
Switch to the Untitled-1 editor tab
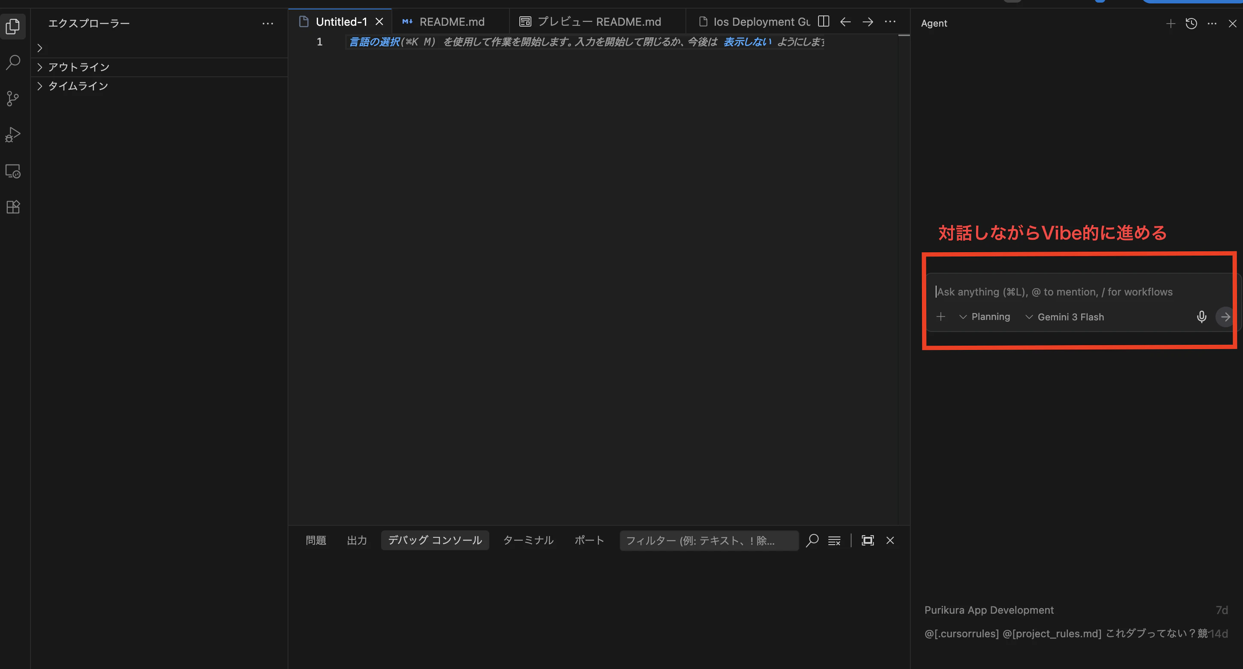[x=341, y=22]
